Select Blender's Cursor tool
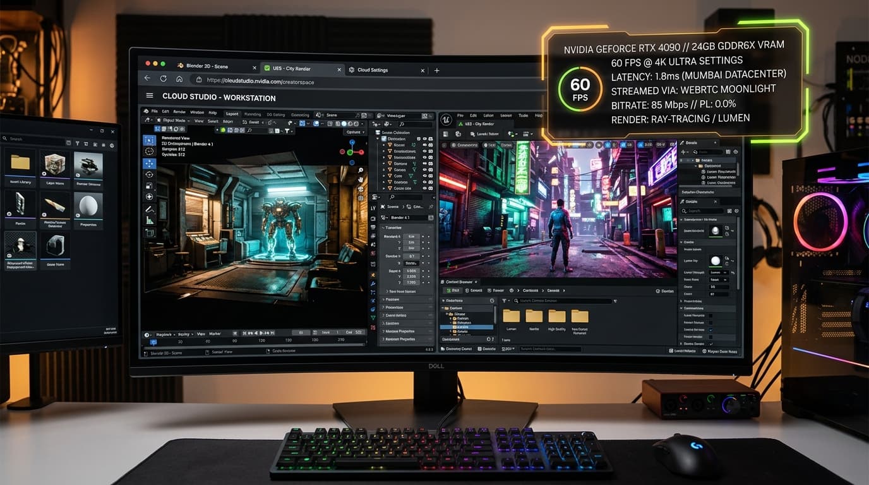This screenshot has width=869, height=485. pos(149,152)
